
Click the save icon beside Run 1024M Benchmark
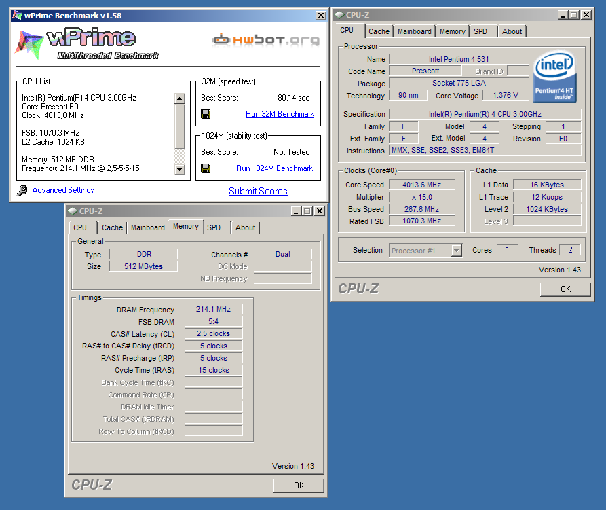click(x=206, y=168)
